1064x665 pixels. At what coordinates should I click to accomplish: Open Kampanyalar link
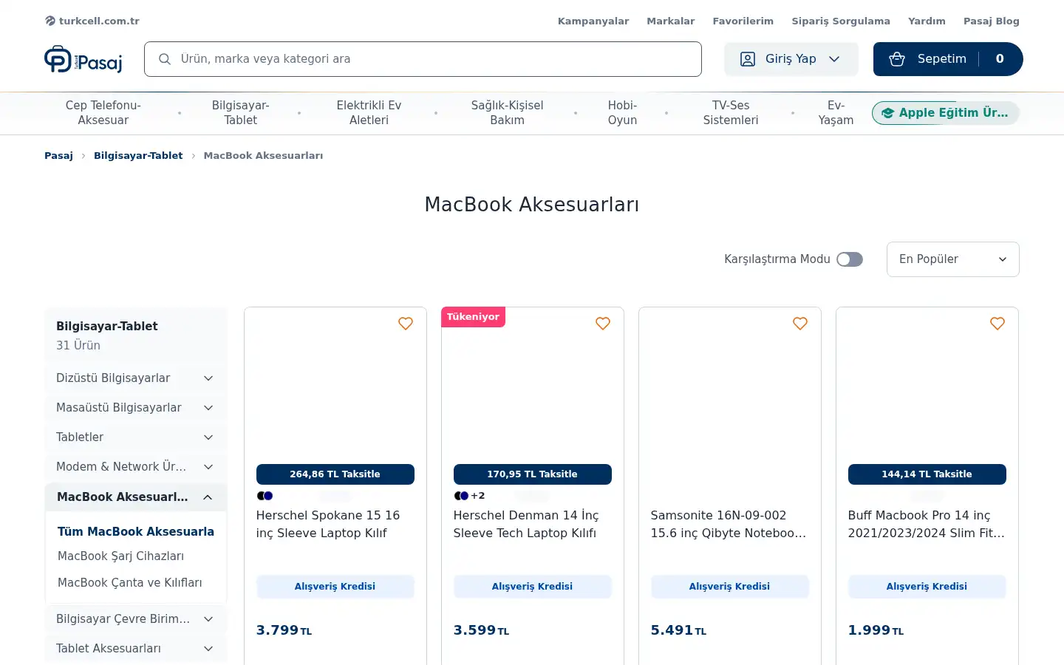click(x=593, y=21)
